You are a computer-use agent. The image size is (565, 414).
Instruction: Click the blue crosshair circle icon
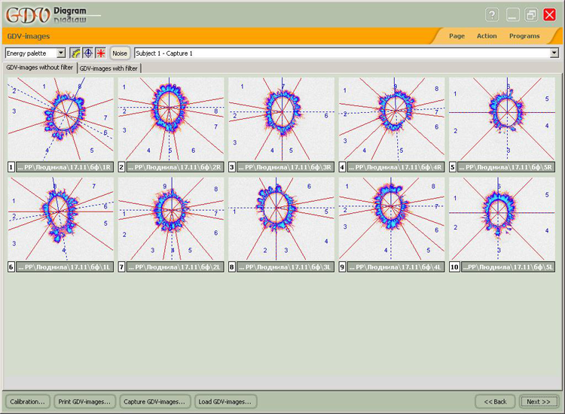click(x=87, y=53)
